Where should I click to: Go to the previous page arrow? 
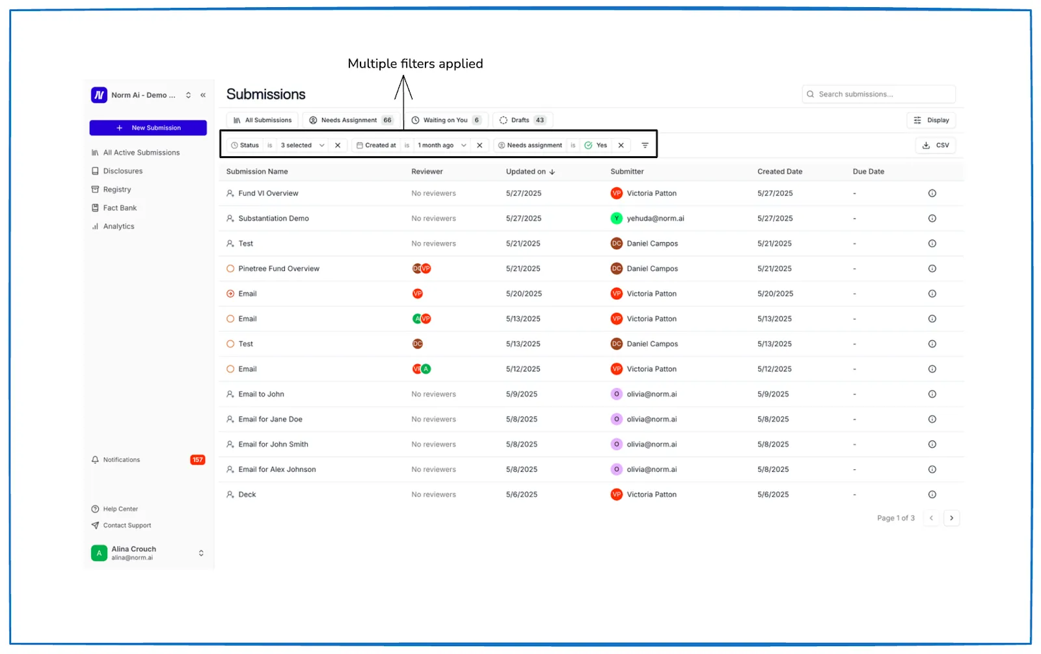(931, 519)
